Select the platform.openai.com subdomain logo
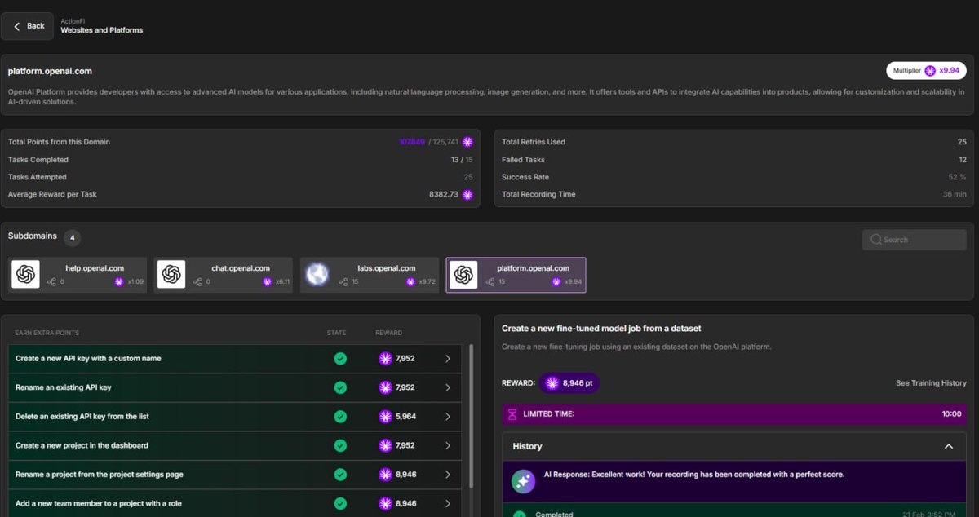 pyautogui.click(x=463, y=275)
